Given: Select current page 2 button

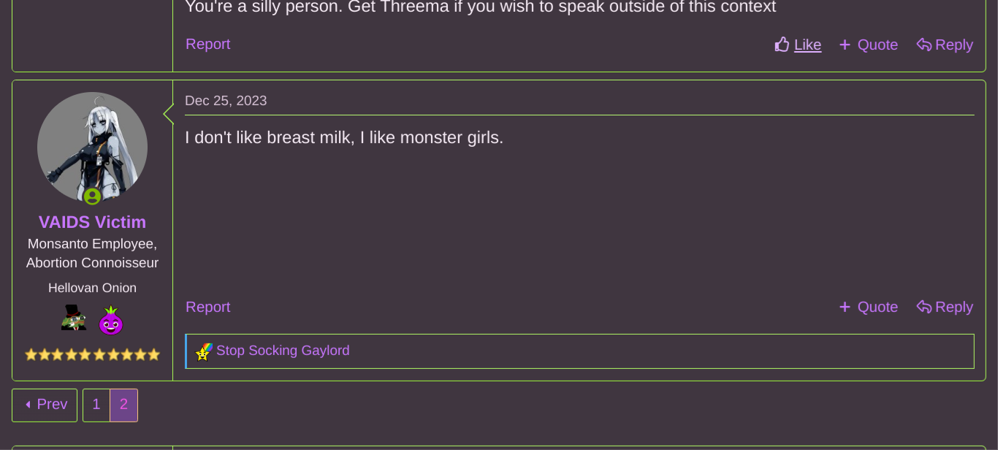Looking at the screenshot, I should pos(124,405).
